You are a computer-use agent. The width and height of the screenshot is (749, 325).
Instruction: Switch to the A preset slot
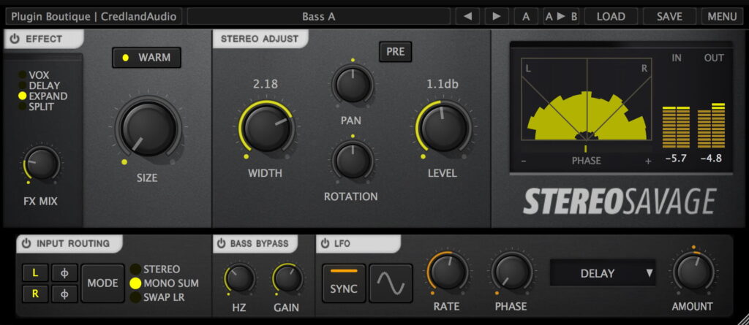pyautogui.click(x=526, y=16)
